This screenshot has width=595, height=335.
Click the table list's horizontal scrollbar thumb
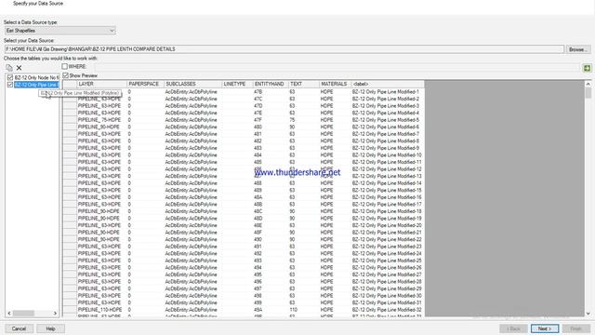(23, 314)
